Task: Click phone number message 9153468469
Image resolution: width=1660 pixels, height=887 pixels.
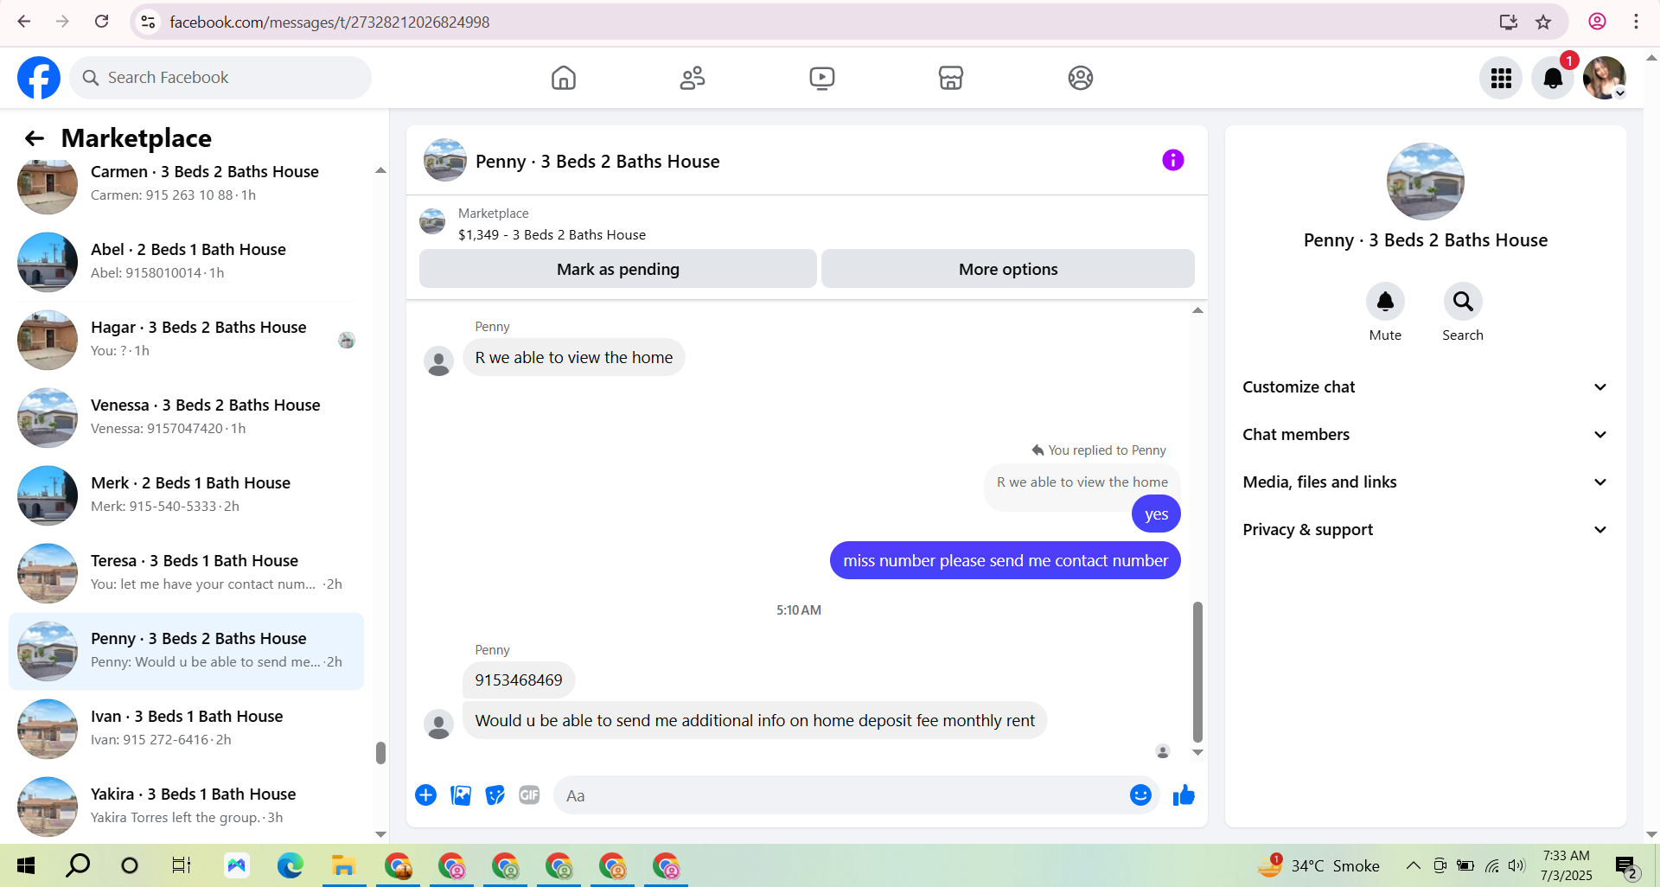Action: coord(519,680)
